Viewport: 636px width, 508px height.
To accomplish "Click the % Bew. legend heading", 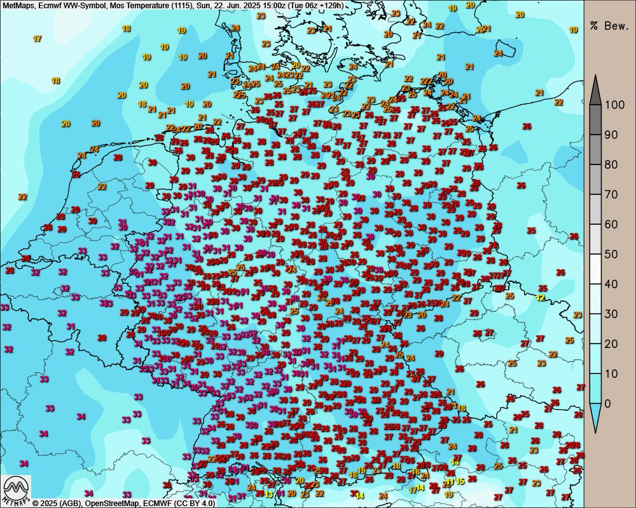I will tap(609, 26).
